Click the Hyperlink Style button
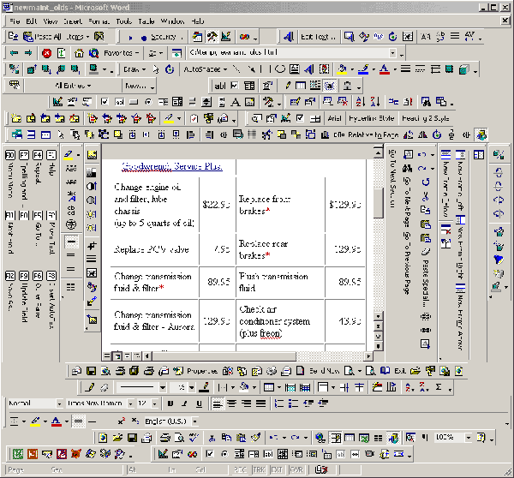Screen dimensions: 514x478 (372, 118)
